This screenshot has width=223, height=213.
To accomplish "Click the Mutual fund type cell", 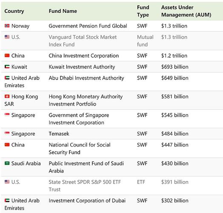I will (x=145, y=41).
